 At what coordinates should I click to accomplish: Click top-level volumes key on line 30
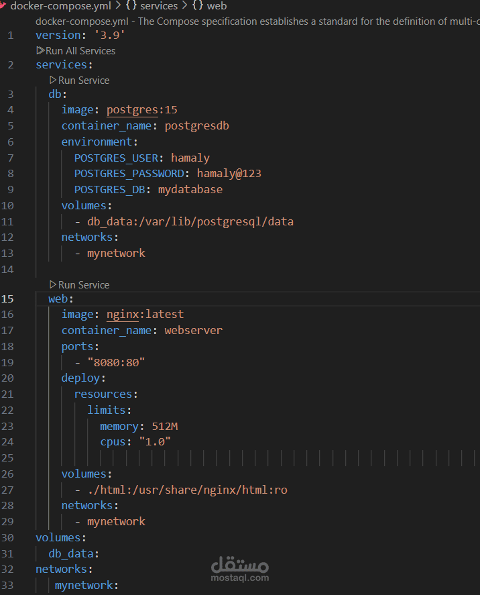[x=58, y=537]
